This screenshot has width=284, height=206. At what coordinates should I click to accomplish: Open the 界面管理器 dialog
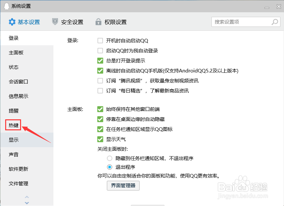tap(123, 186)
